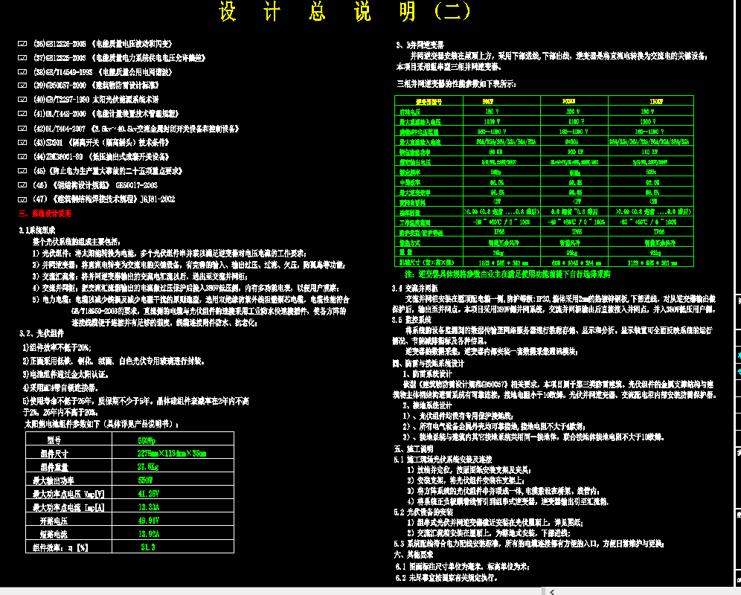Mark the checkbox beside item (47) JGJ81-2002

22,199
